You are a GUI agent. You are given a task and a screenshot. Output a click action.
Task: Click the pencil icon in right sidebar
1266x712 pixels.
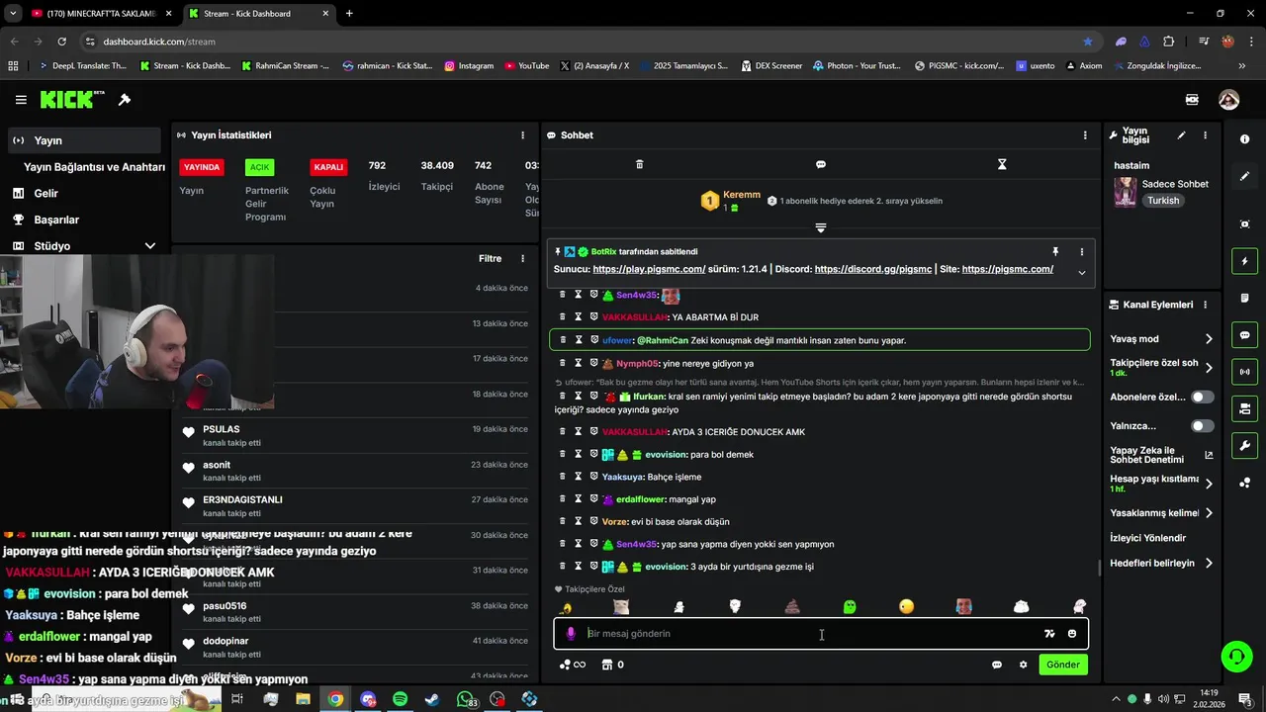tap(1244, 176)
